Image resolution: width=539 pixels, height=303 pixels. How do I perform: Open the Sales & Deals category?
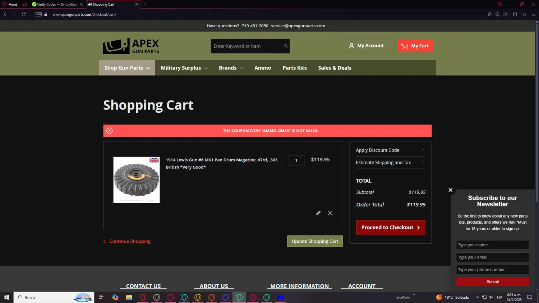(x=335, y=68)
